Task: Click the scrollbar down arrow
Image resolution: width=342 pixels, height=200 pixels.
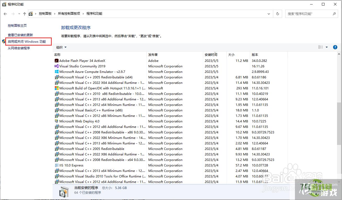Action: 339,182
